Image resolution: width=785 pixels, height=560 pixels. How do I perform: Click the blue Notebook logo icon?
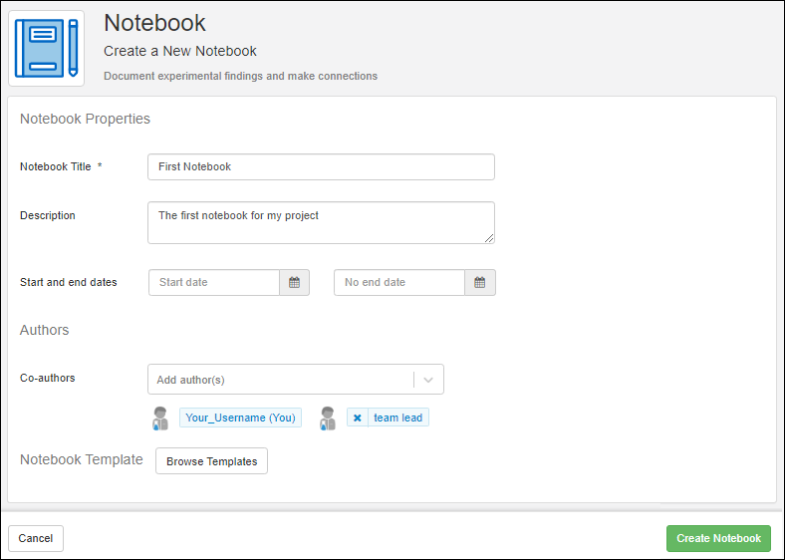(x=47, y=48)
